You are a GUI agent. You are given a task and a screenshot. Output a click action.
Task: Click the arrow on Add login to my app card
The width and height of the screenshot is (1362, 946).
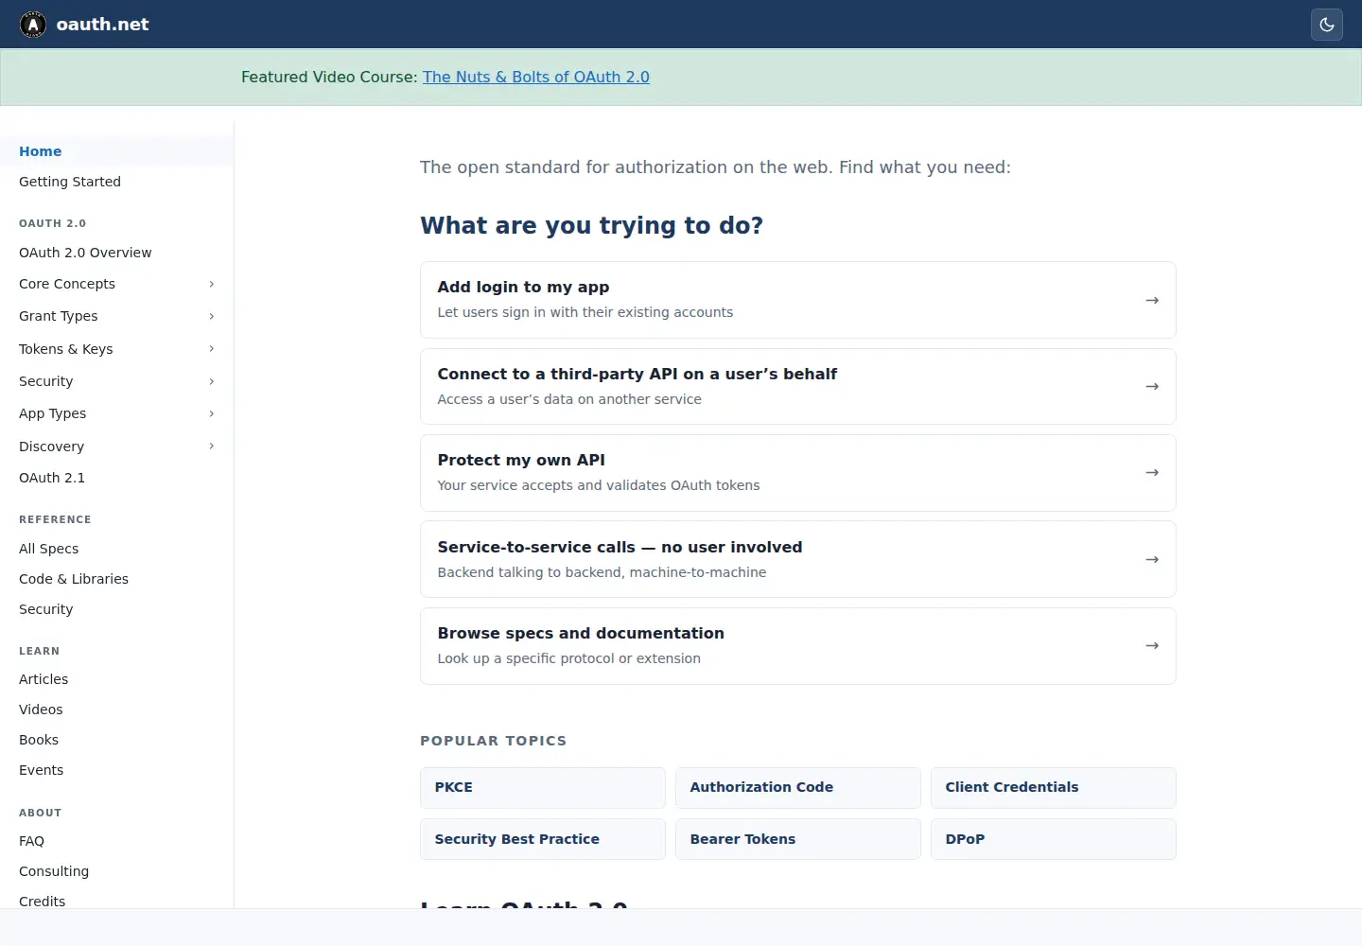coord(1152,300)
